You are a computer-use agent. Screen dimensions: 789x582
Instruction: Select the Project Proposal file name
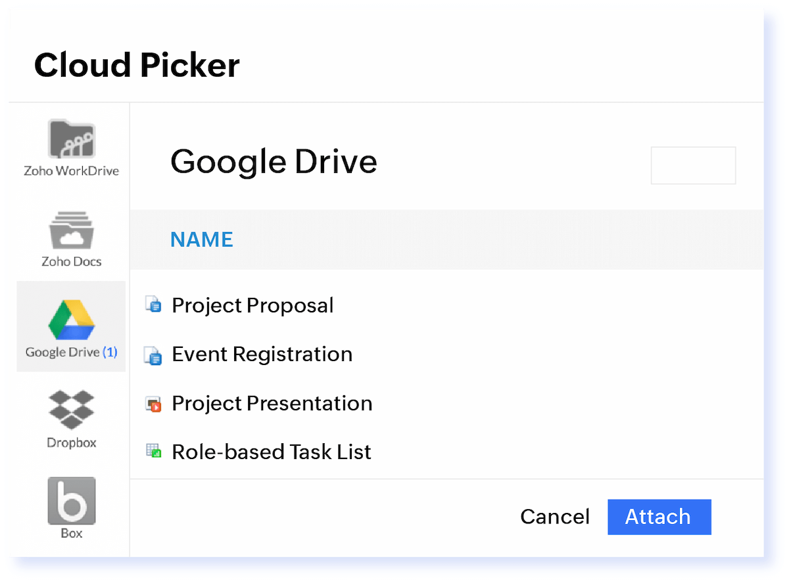coord(252,306)
